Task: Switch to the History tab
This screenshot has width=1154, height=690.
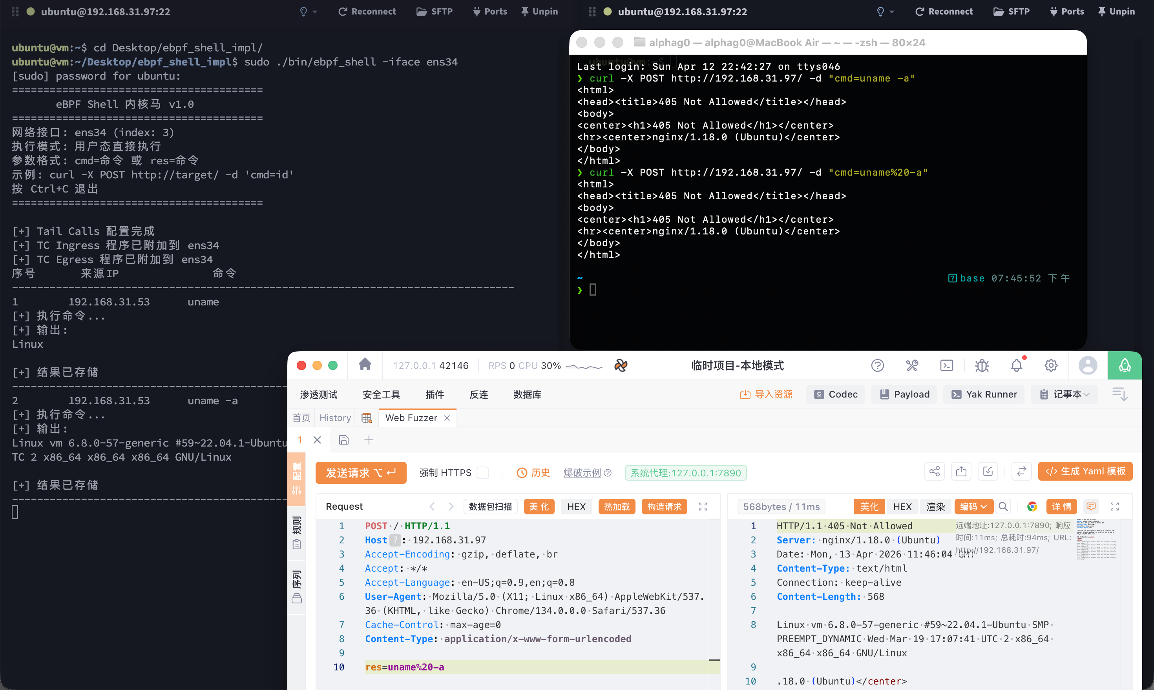Action: 335,418
